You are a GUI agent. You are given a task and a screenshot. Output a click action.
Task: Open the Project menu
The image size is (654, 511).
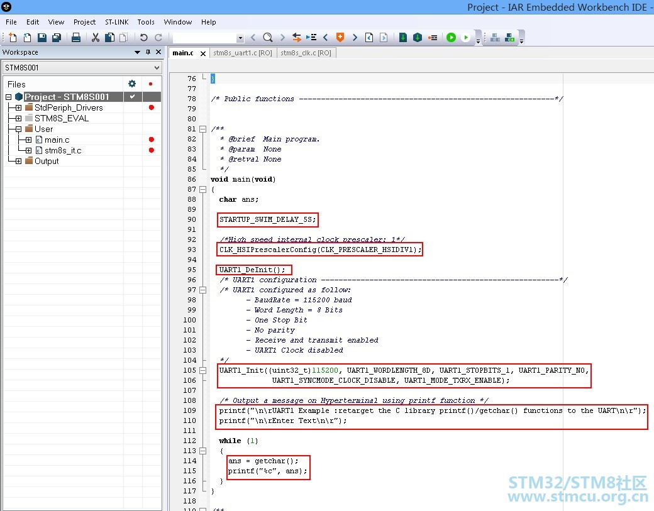pos(85,22)
